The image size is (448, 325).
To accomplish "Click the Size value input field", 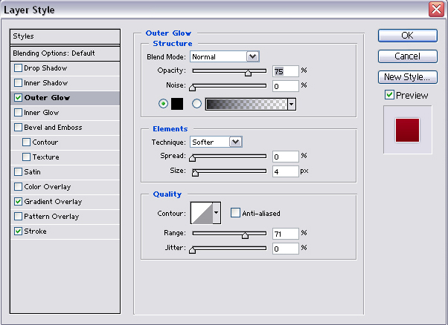I will coord(285,171).
